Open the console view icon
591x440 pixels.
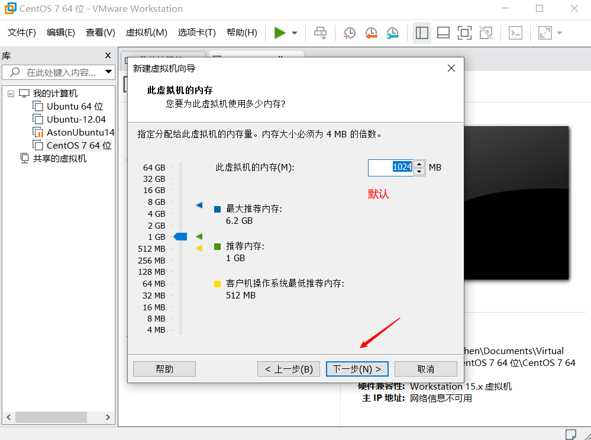[x=515, y=33]
